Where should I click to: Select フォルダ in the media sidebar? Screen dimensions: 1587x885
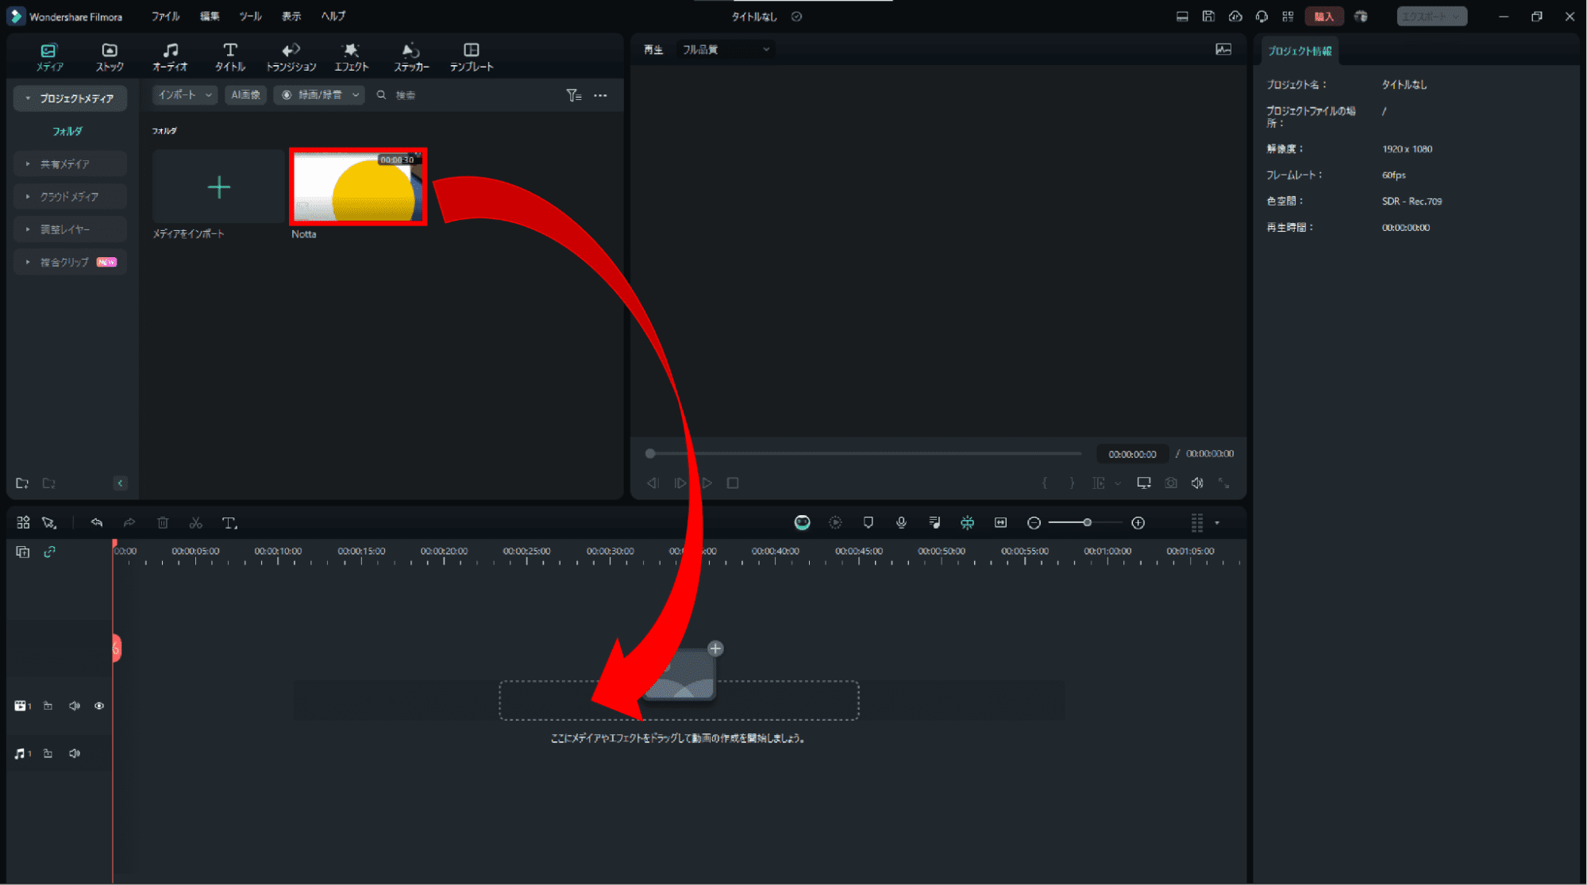pos(67,131)
